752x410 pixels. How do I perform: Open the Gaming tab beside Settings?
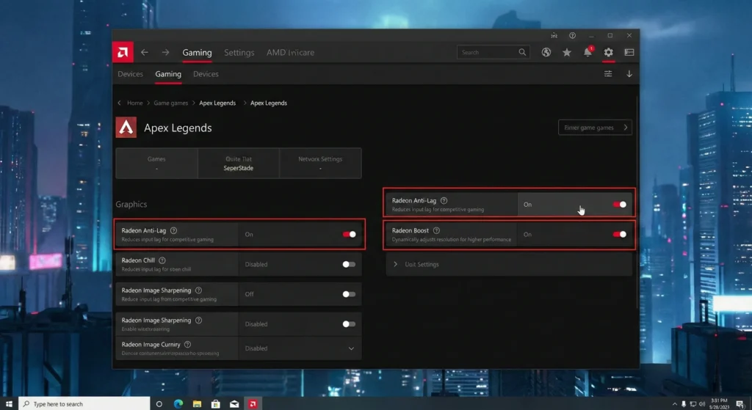point(197,53)
